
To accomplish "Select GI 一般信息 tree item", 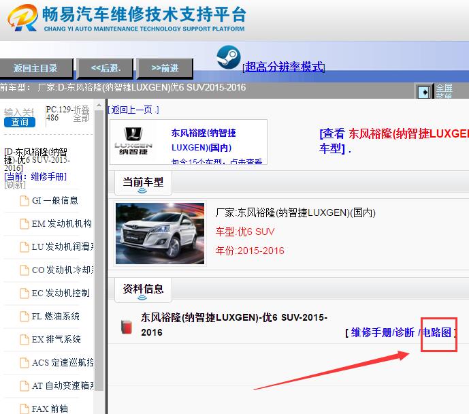I will tap(55, 200).
